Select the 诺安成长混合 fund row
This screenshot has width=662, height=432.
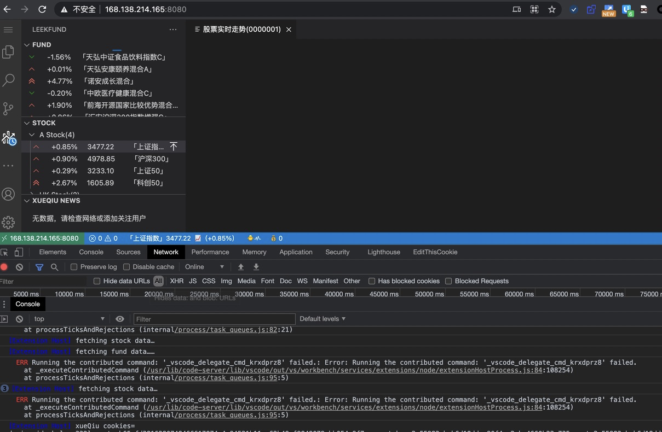pos(103,81)
